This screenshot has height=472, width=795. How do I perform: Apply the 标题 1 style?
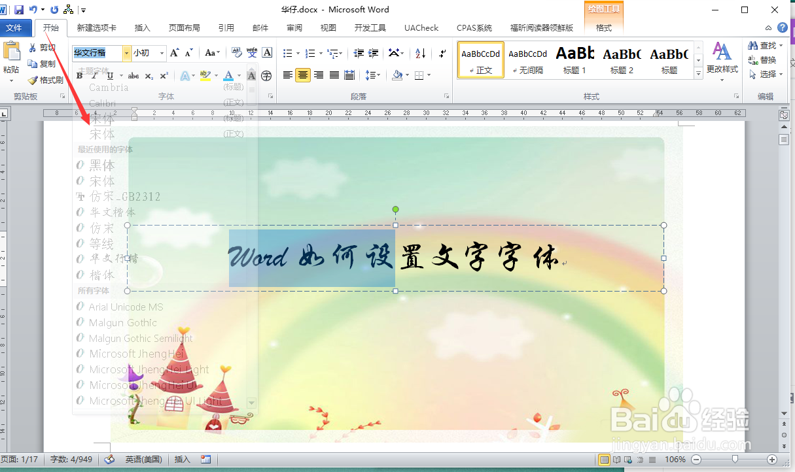pyautogui.click(x=574, y=59)
